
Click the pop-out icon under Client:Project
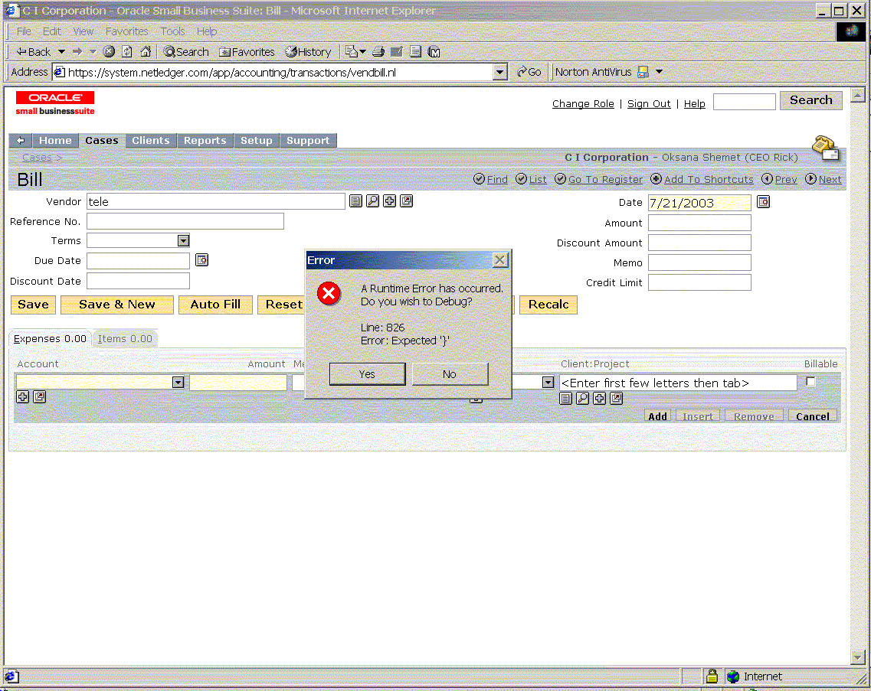pyautogui.click(x=617, y=399)
